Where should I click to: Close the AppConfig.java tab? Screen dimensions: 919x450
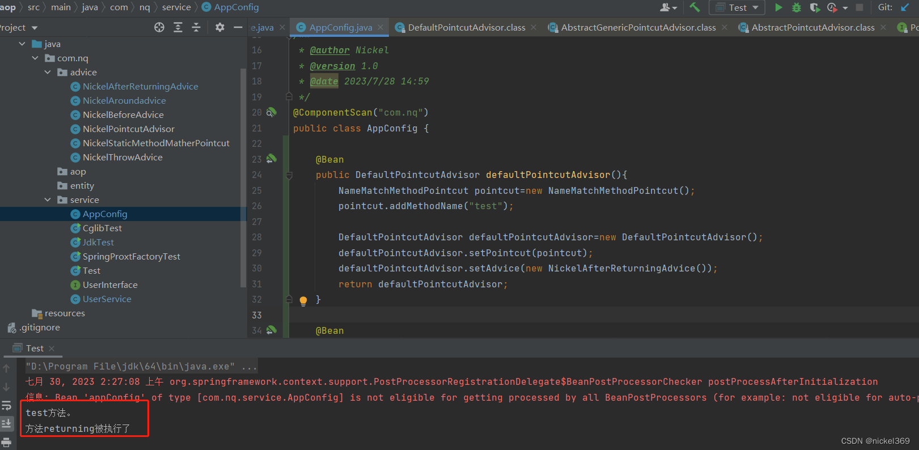pos(380,27)
